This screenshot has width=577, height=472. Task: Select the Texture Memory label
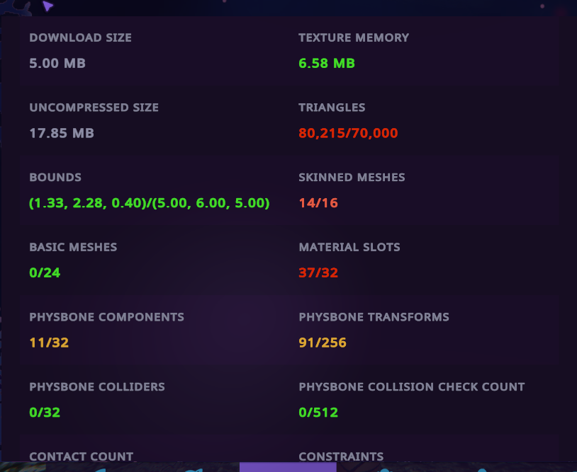point(354,38)
